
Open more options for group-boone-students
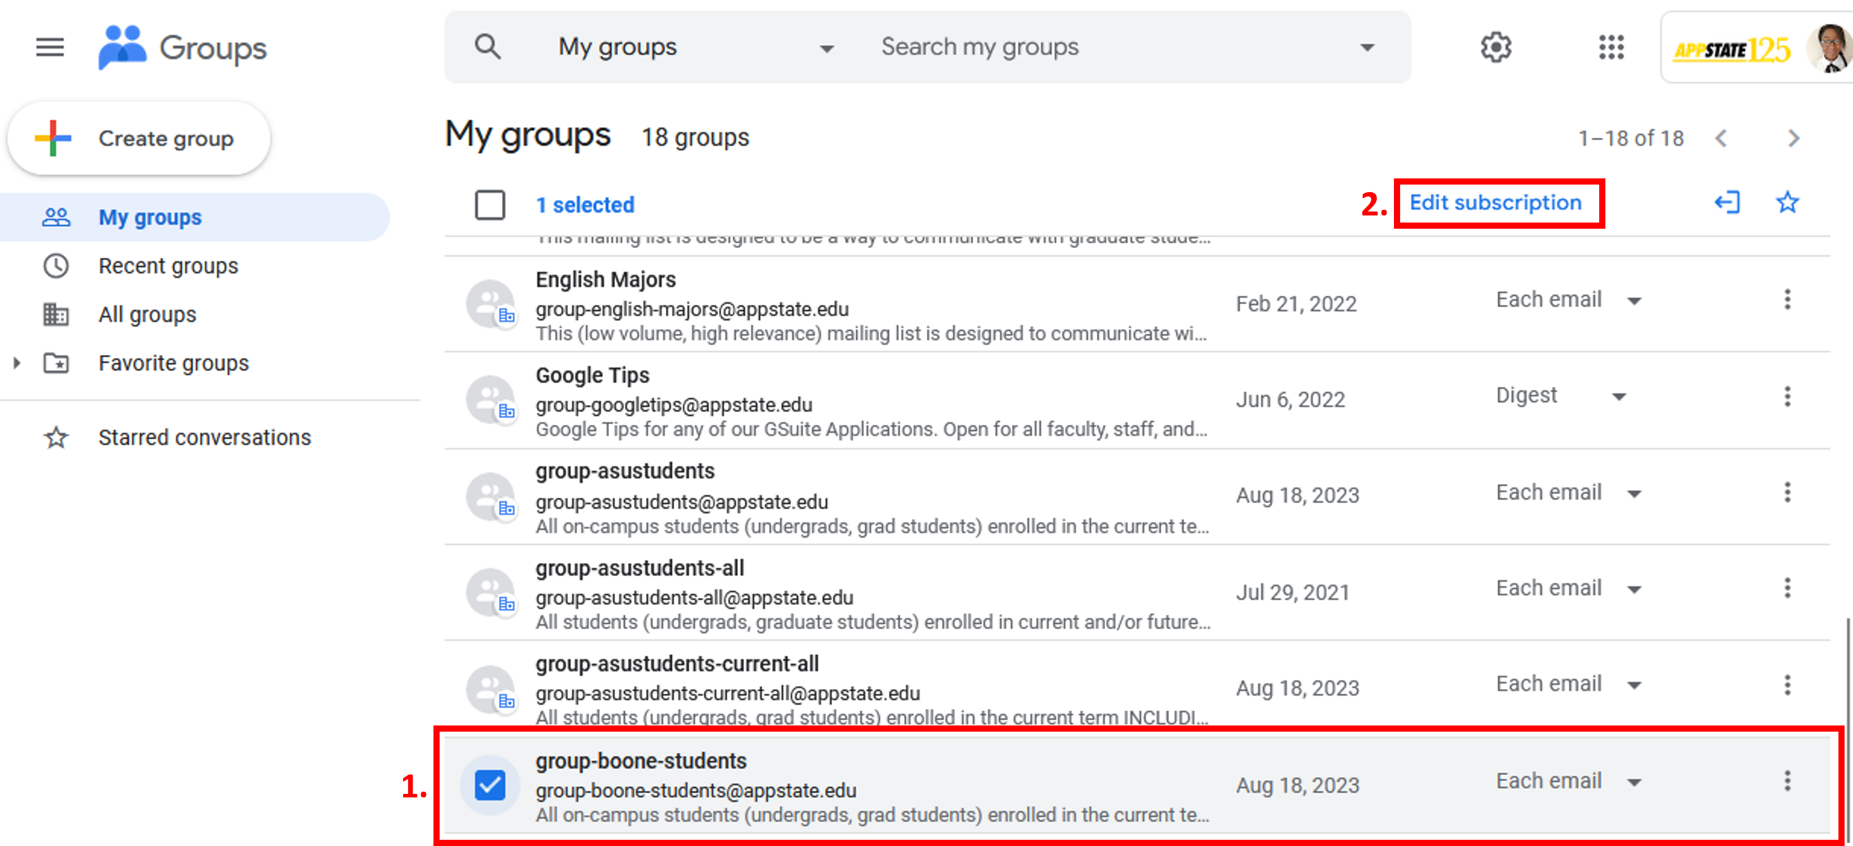[x=1787, y=781]
